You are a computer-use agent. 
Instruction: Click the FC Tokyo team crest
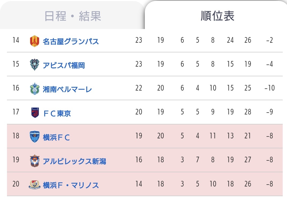click(x=35, y=112)
